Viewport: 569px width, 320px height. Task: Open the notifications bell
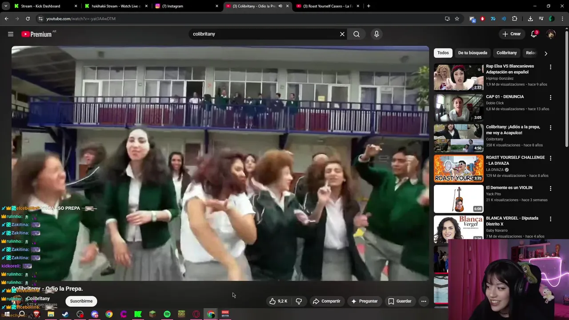pos(534,34)
